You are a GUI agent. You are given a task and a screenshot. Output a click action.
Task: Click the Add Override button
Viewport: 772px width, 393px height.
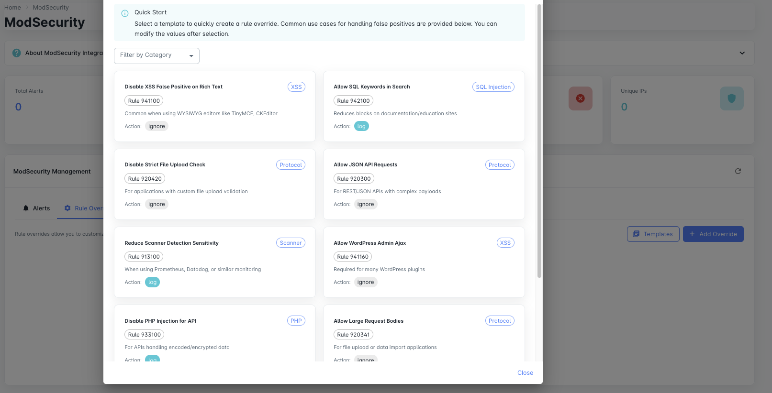point(713,234)
